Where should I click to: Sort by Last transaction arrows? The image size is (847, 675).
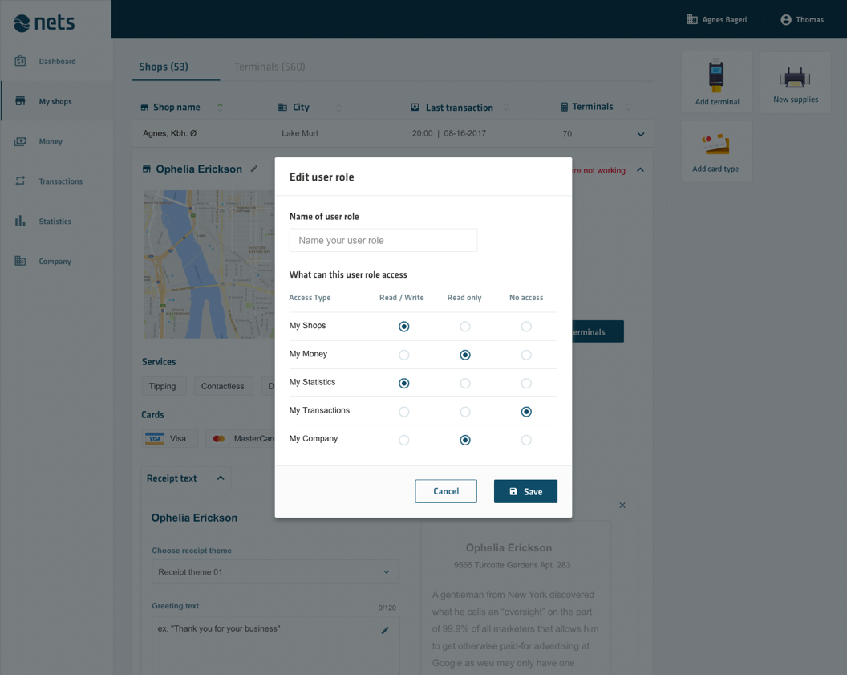[505, 107]
